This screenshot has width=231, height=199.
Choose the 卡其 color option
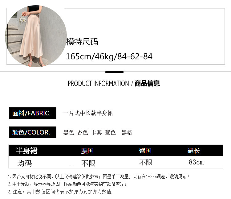point(96,132)
